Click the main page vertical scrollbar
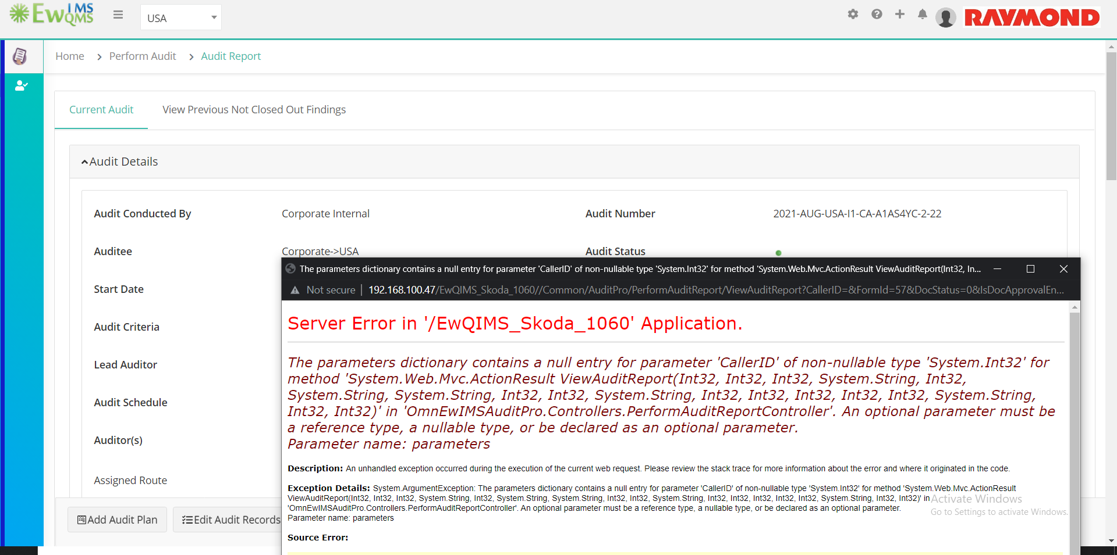 [x=1111, y=116]
